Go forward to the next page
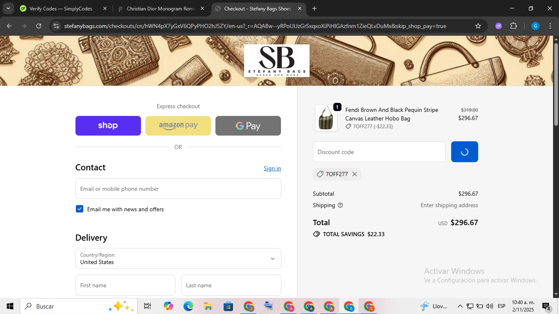This screenshot has width=559, height=314. 24,26
